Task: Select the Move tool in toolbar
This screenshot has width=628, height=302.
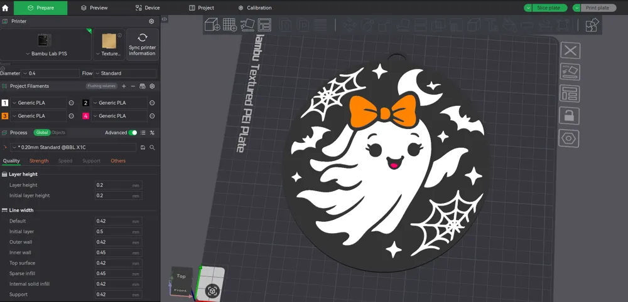Action: click(350, 25)
